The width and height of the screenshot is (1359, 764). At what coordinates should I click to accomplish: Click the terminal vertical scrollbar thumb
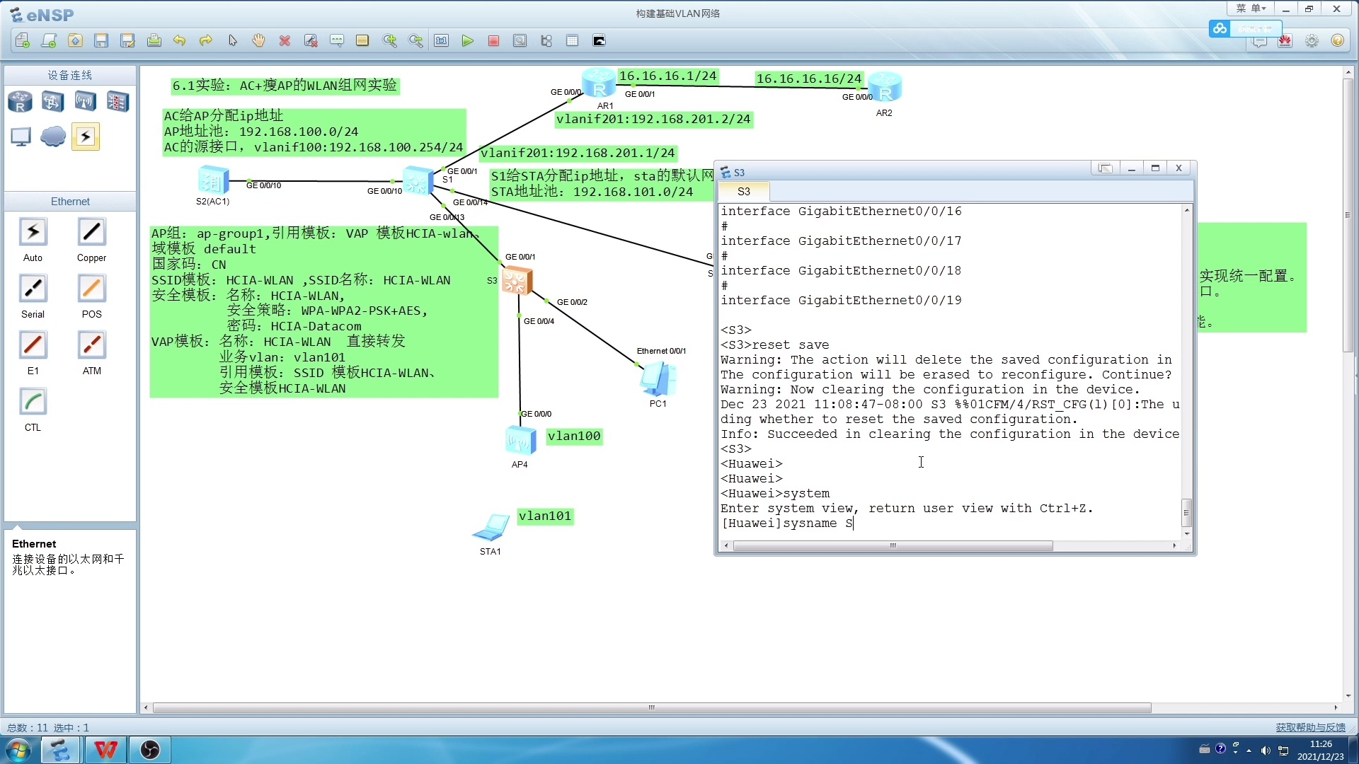point(1186,512)
